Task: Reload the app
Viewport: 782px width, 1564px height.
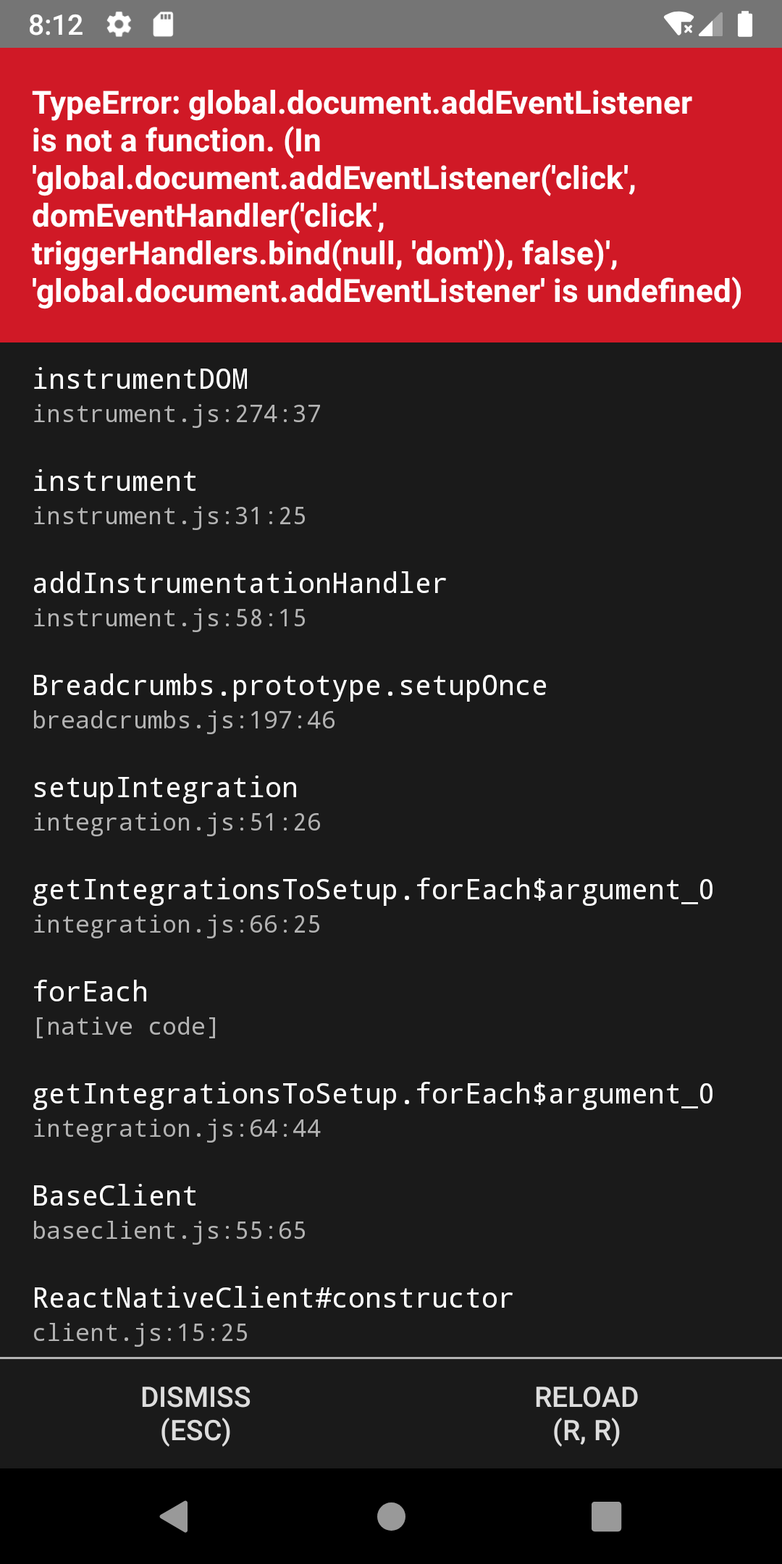Action: pos(586,1413)
